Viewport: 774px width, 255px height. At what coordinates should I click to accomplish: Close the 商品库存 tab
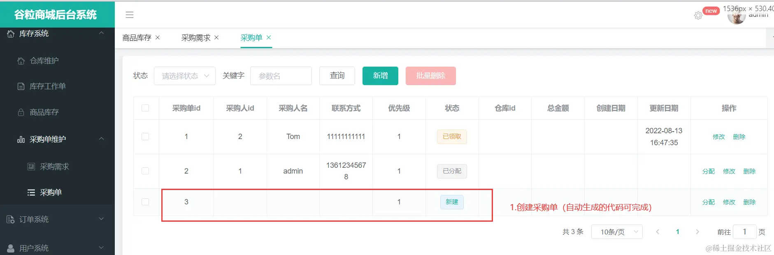pos(158,37)
